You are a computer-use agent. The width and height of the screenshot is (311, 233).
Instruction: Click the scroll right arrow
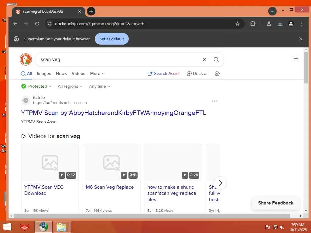pos(301,216)
